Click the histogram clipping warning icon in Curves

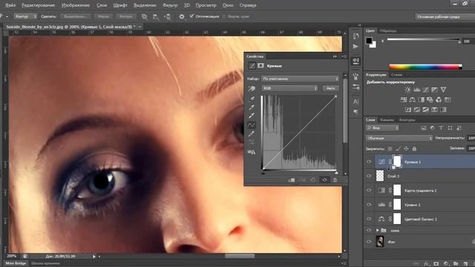tap(252, 151)
